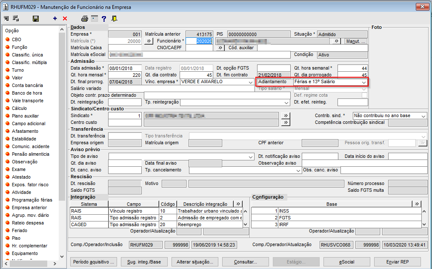Expand the Adiantamento dropdown
Image resolution: width=432 pixels, height=269 pixels.
pos(364,82)
